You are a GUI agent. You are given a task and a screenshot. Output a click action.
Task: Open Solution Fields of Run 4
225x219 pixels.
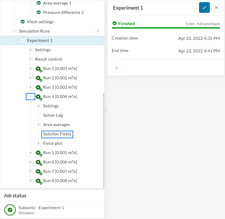click(x=57, y=134)
